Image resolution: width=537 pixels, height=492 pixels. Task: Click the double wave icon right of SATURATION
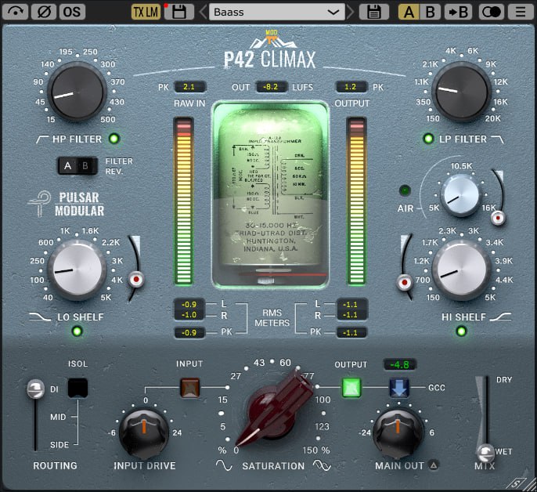[x=322, y=465]
